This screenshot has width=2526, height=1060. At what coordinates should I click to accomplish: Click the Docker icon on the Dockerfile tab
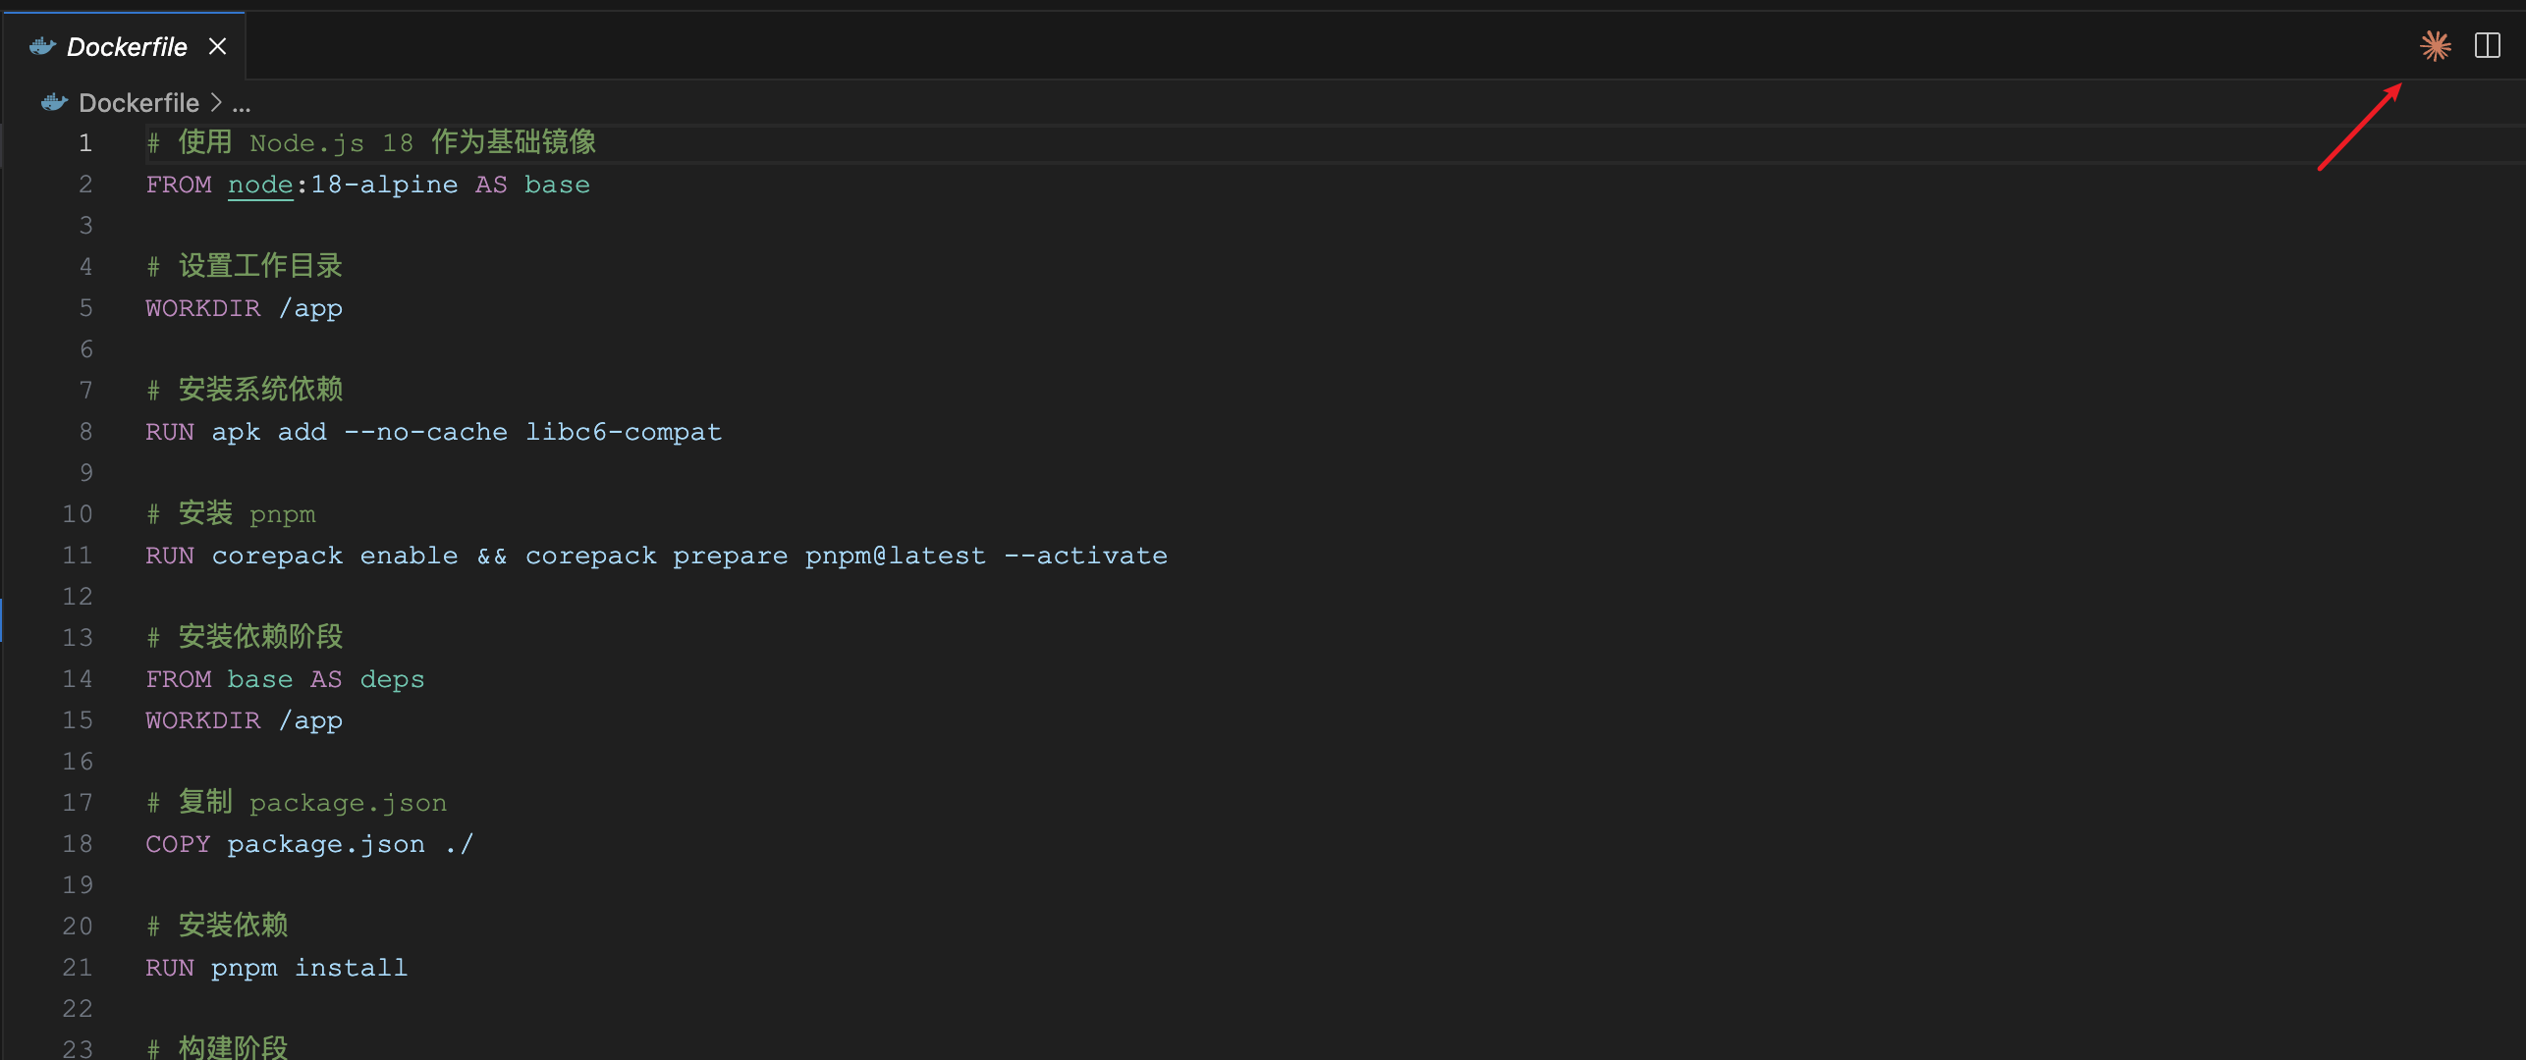click(42, 46)
